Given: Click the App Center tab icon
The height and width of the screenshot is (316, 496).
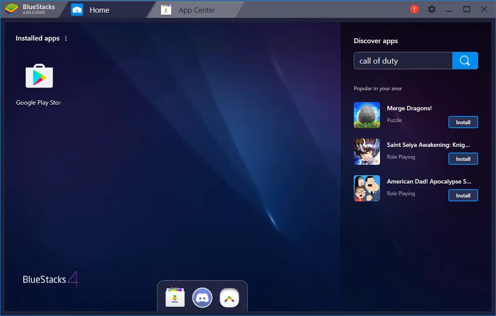Looking at the screenshot, I should tap(166, 10).
